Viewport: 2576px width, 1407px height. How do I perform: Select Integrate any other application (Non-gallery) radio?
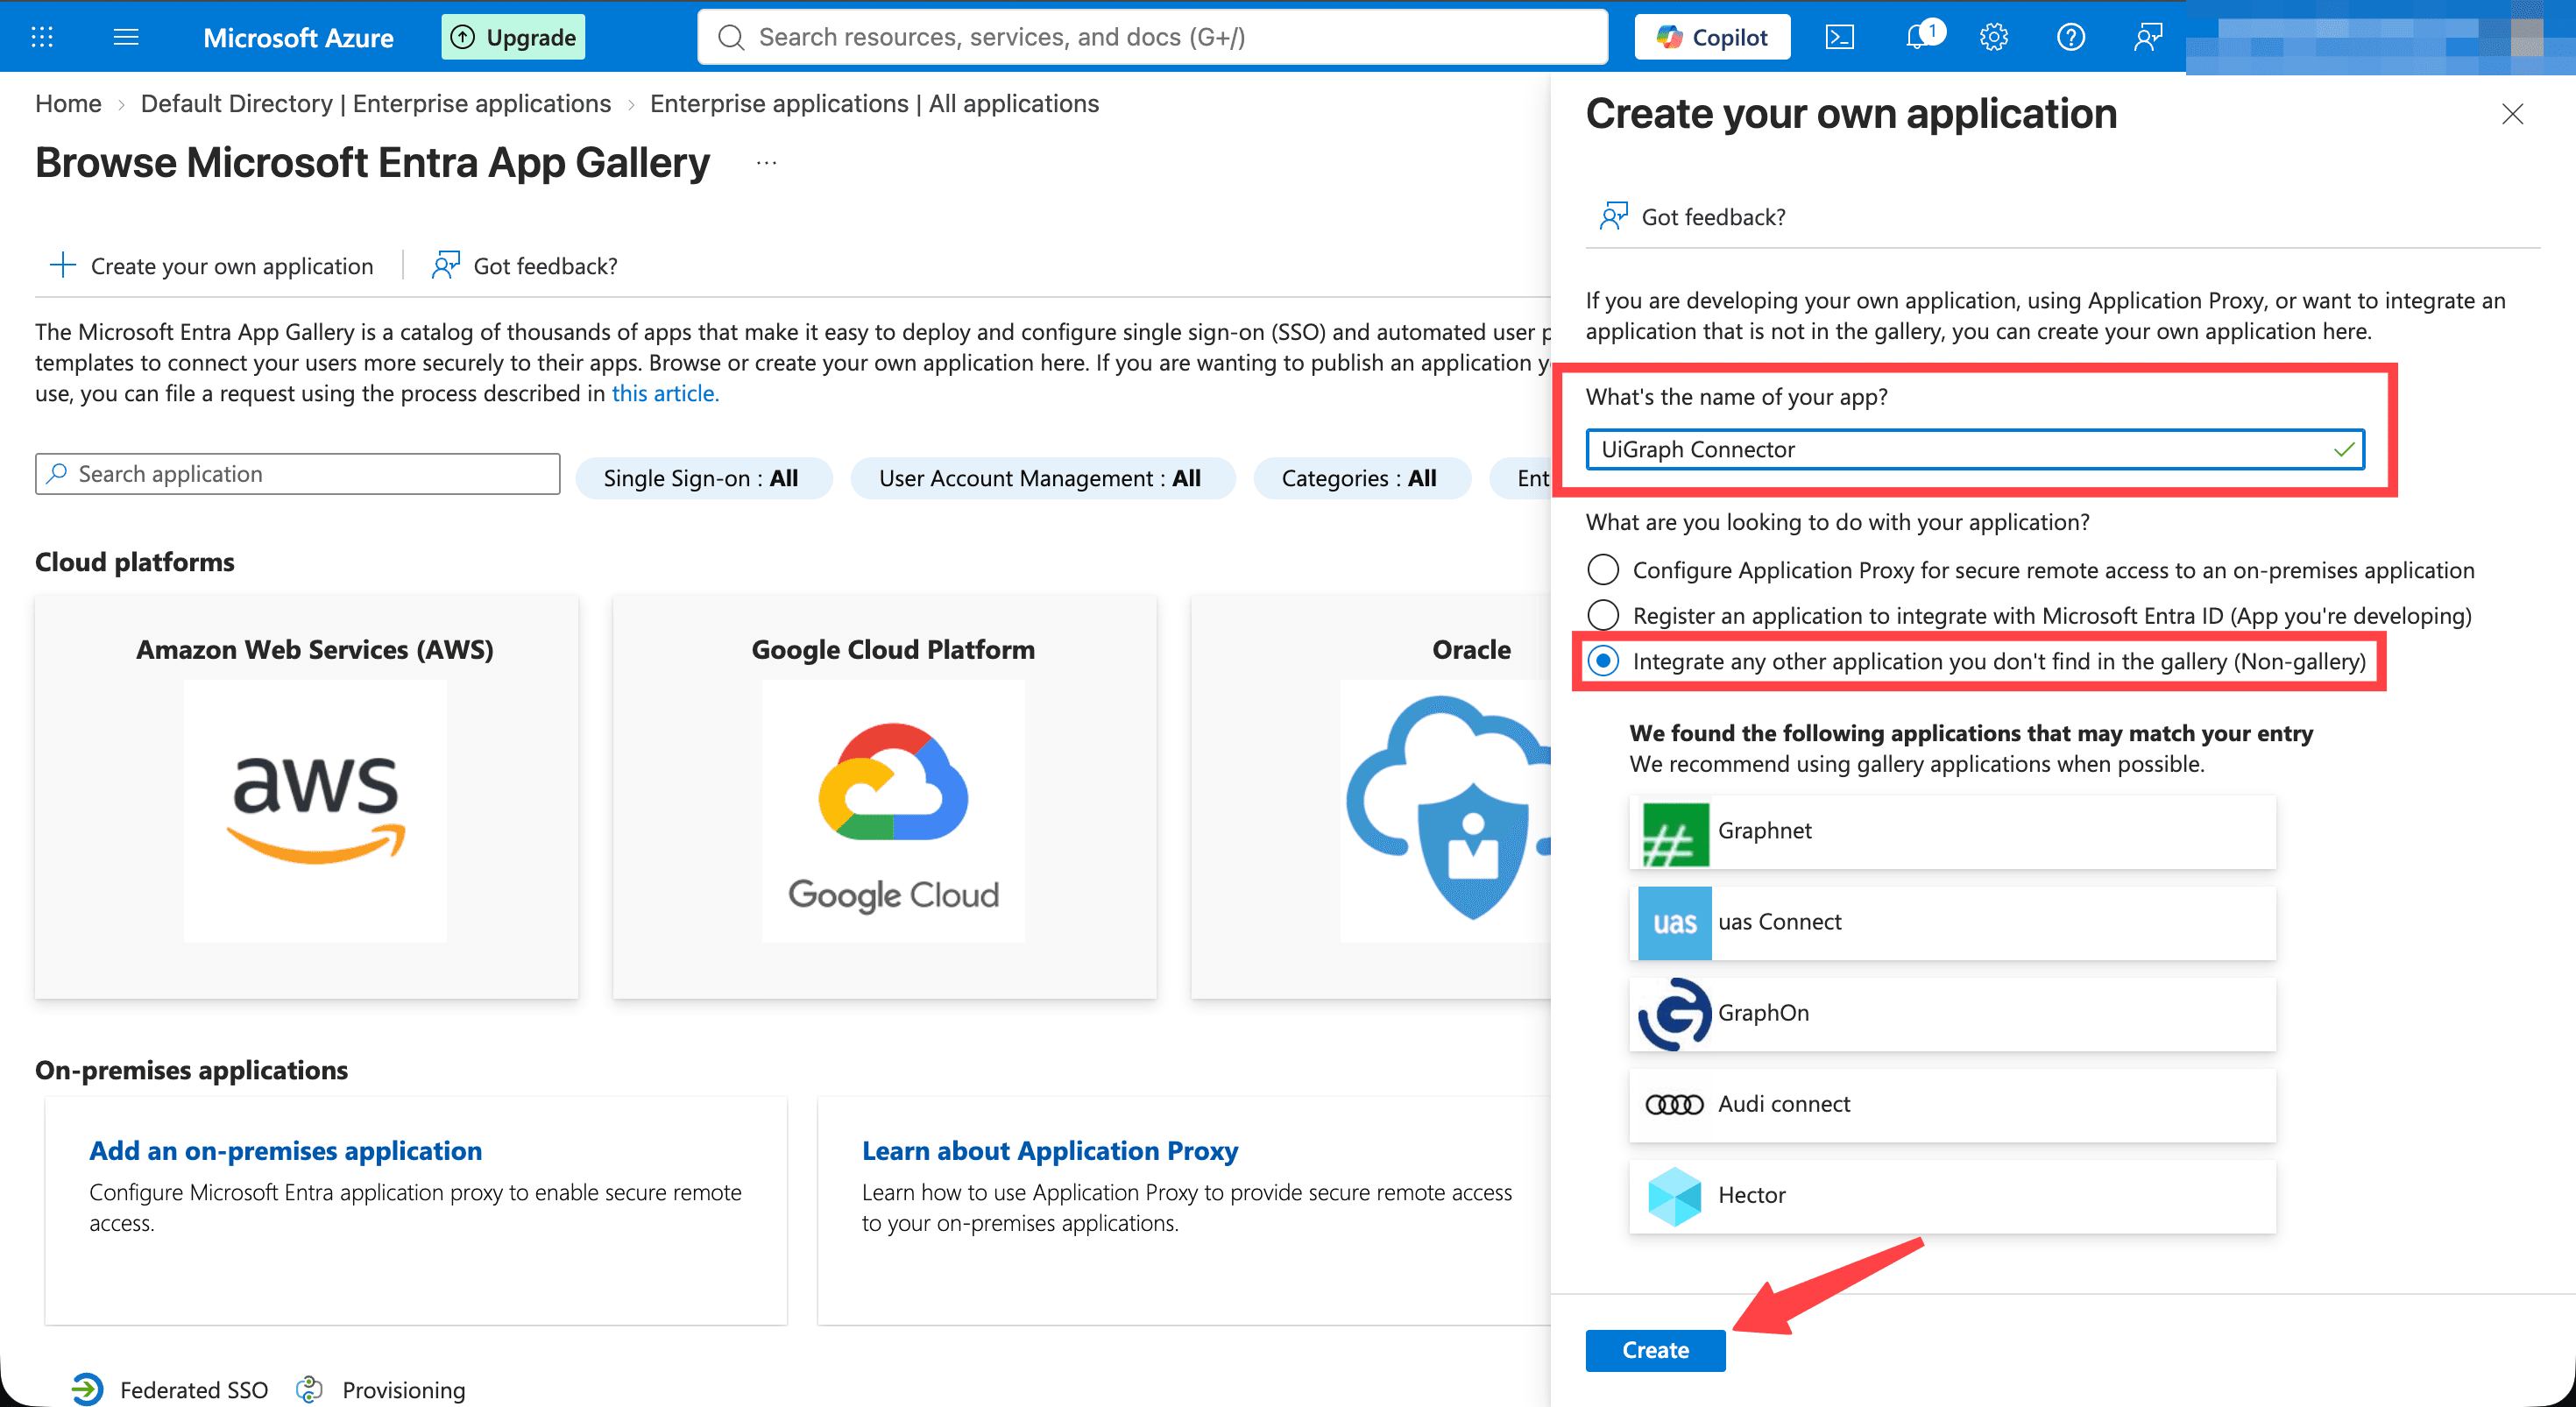coord(1603,661)
